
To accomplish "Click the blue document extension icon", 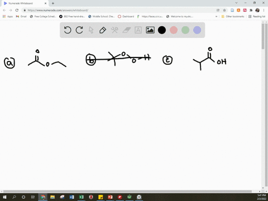I will [x=232, y=10].
